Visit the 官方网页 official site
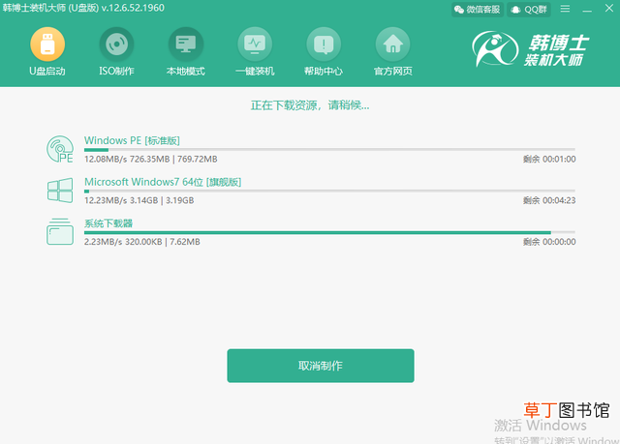The width and height of the screenshot is (620, 444). point(392,44)
